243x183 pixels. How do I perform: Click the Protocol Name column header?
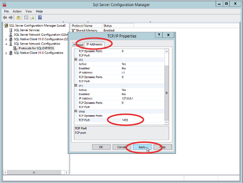click(86, 26)
